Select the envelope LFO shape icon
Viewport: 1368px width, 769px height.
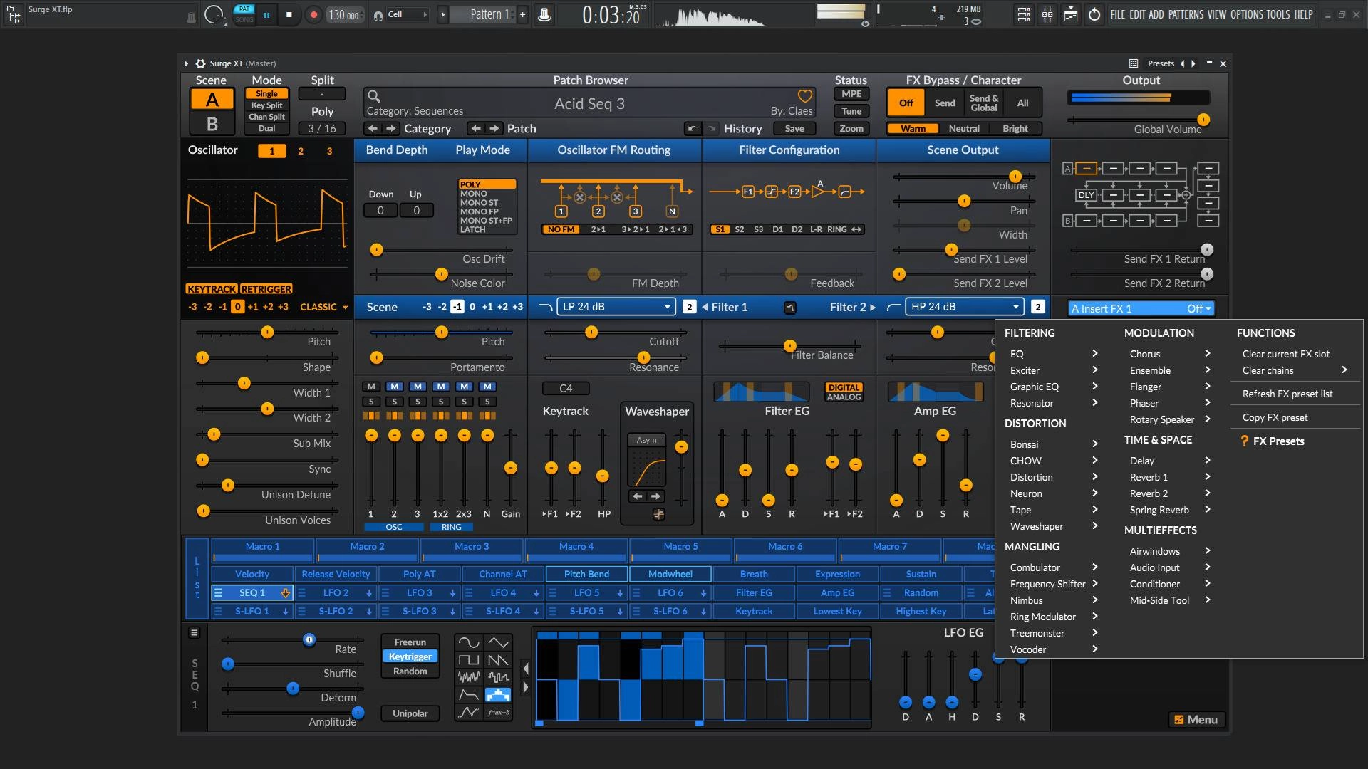pyautogui.click(x=468, y=695)
